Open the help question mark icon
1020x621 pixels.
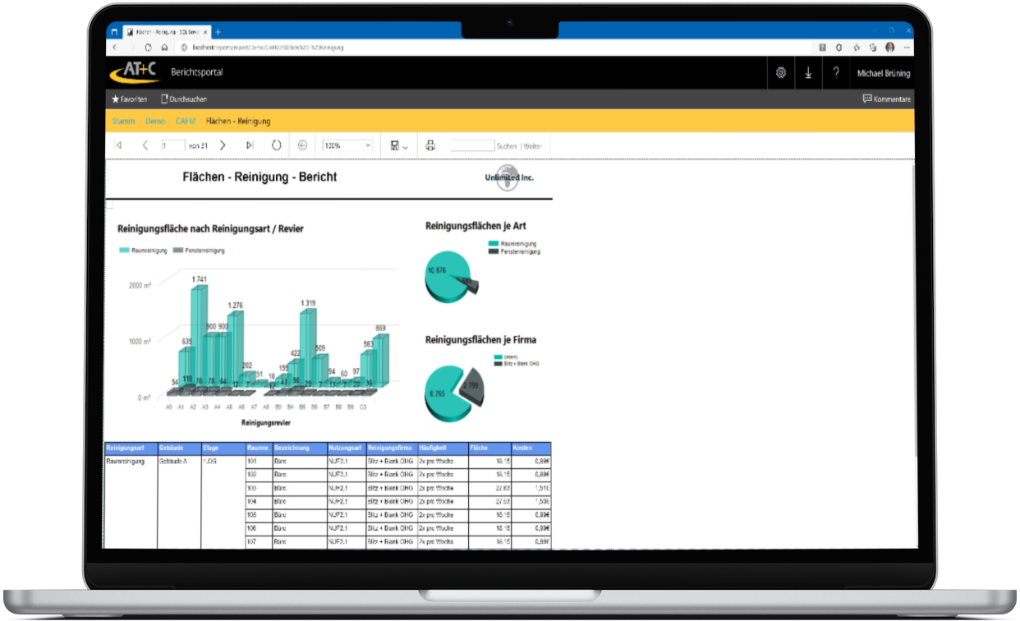tap(835, 73)
